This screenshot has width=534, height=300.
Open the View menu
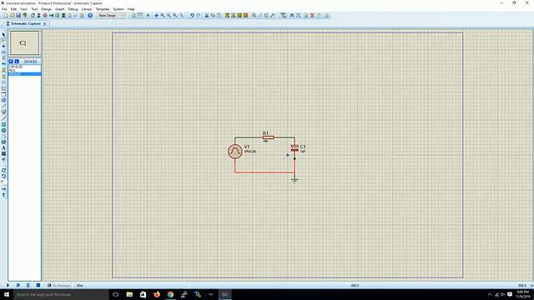tap(23, 9)
